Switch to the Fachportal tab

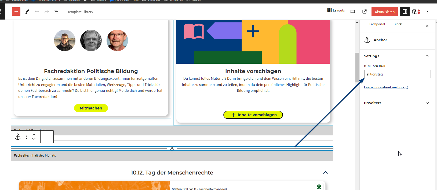[377, 24]
